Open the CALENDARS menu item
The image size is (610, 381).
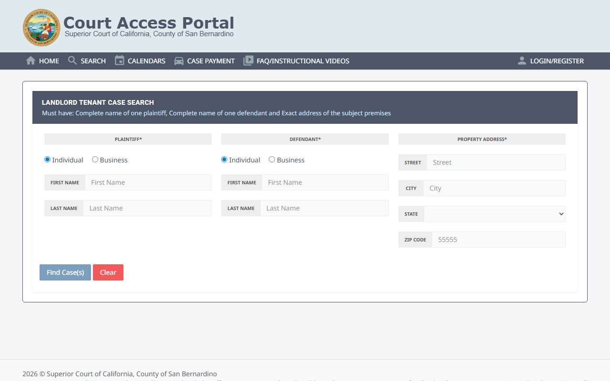point(140,61)
